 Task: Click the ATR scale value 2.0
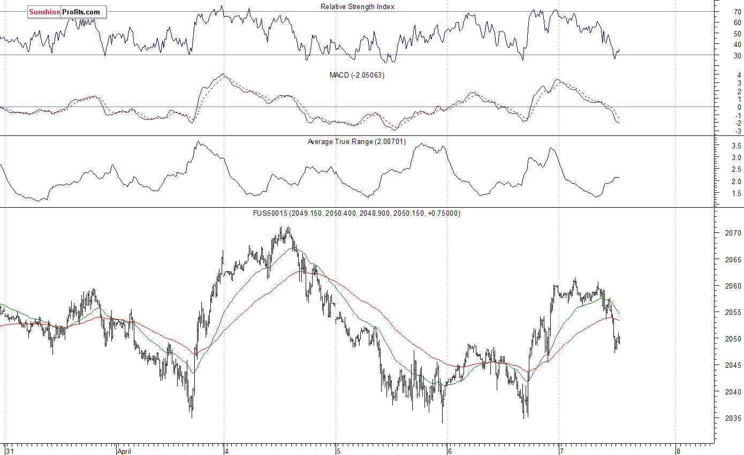coord(736,181)
